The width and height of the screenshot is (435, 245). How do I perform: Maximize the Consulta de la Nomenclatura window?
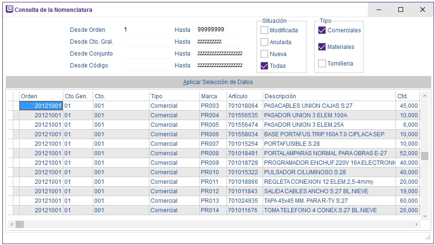coord(400,9)
